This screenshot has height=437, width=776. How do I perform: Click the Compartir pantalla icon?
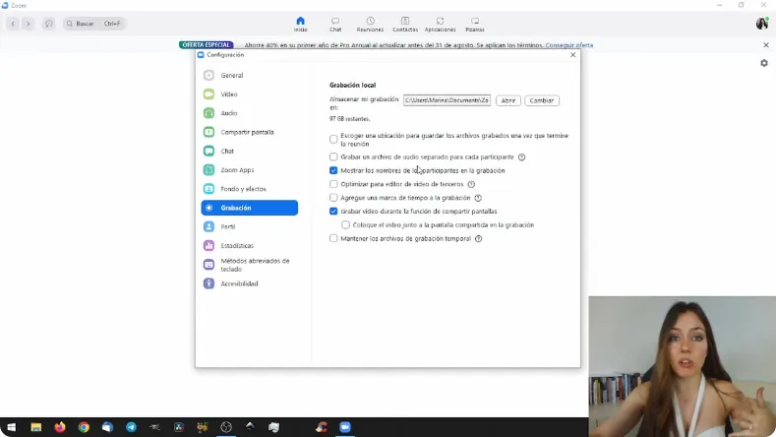[209, 132]
